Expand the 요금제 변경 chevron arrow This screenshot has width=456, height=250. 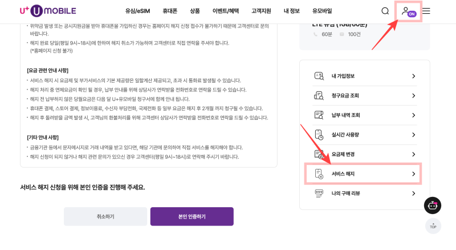point(413,154)
